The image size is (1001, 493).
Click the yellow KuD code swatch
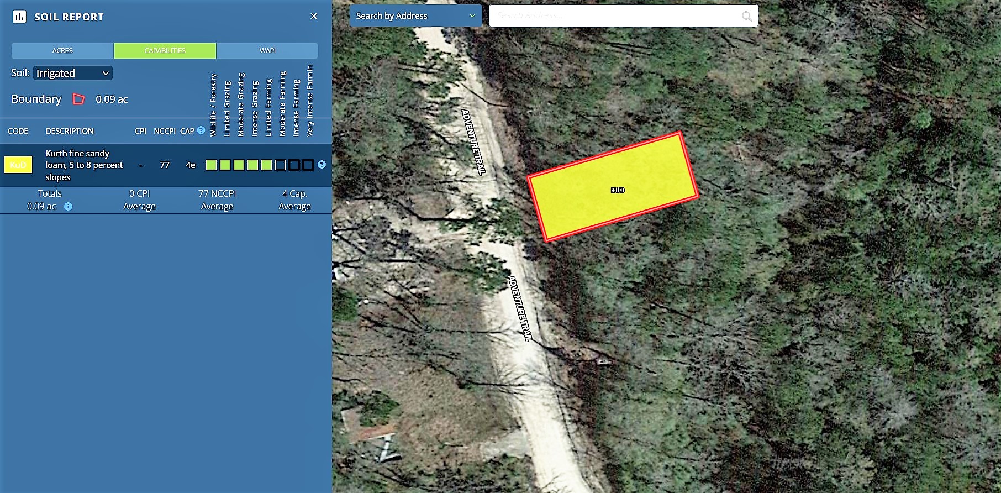tap(18, 165)
